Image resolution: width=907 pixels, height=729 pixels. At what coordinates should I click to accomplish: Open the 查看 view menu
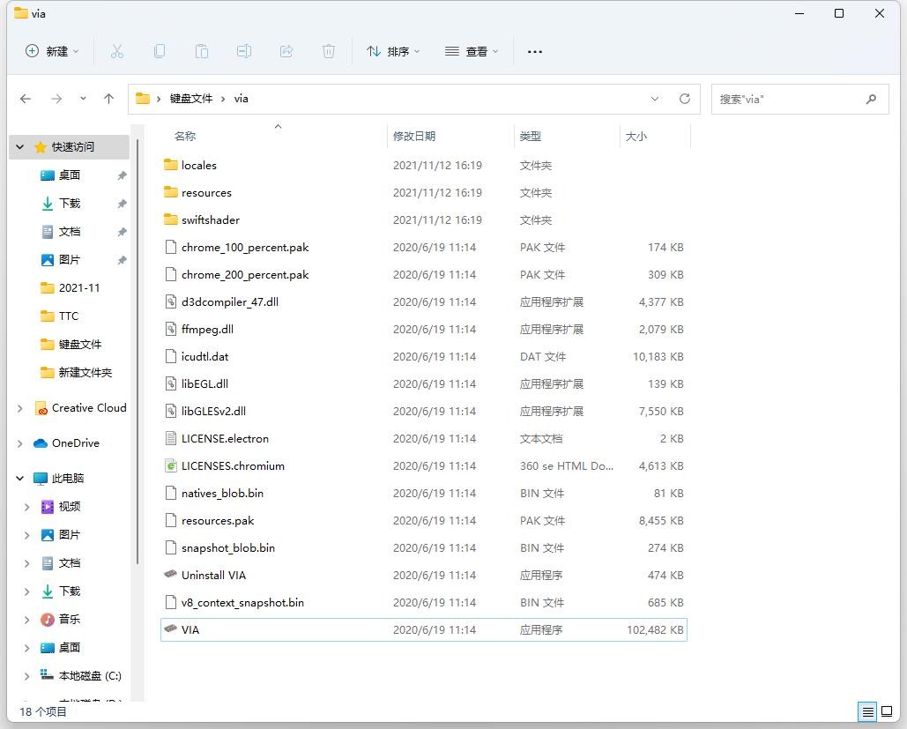[472, 51]
